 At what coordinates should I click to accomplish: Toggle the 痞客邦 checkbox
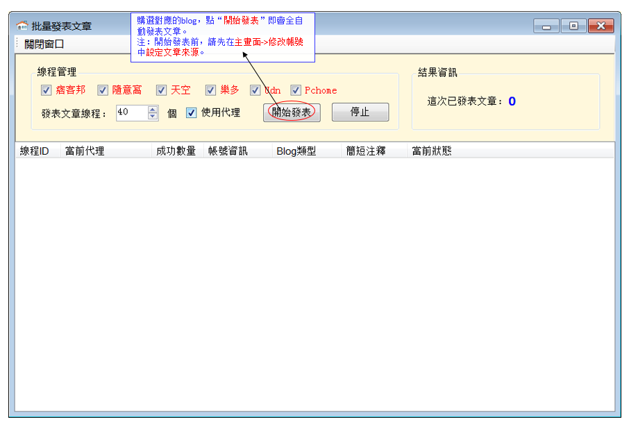pyautogui.click(x=47, y=90)
